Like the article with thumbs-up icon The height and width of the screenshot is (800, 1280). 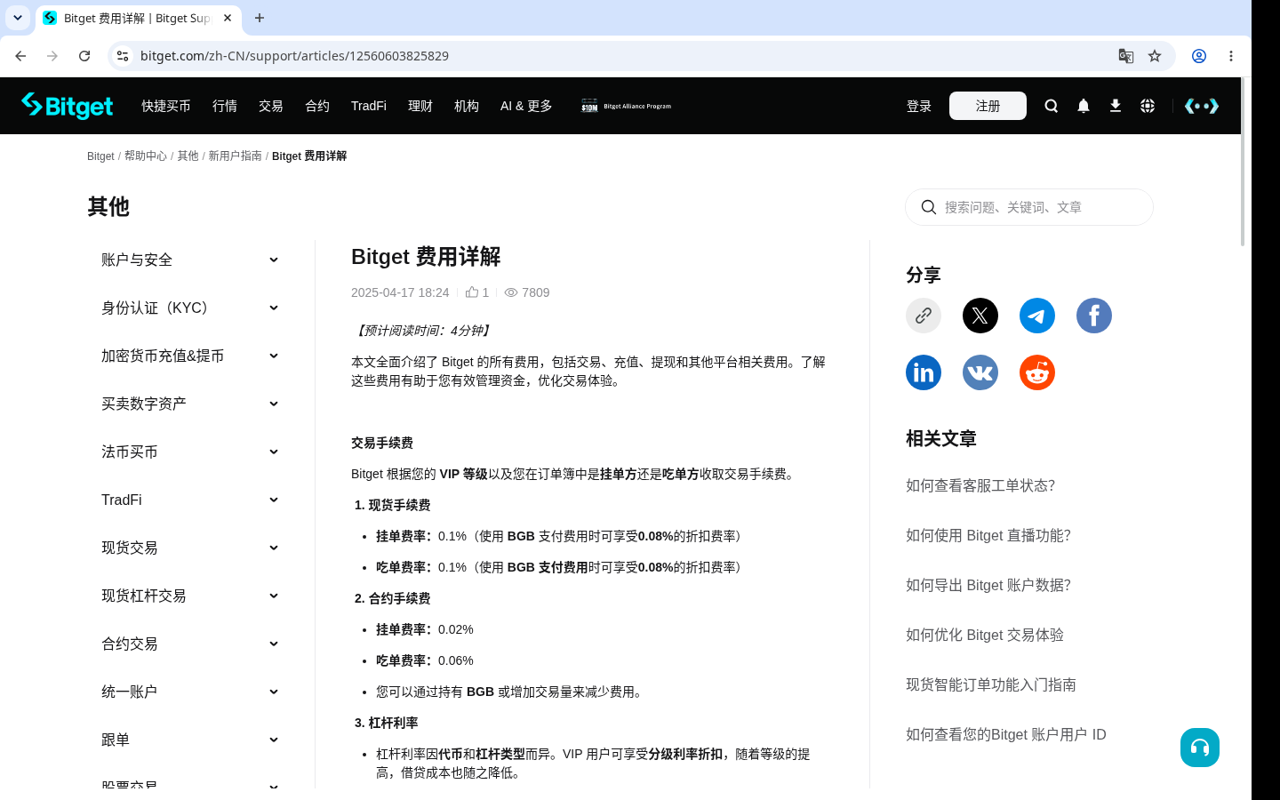(472, 292)
